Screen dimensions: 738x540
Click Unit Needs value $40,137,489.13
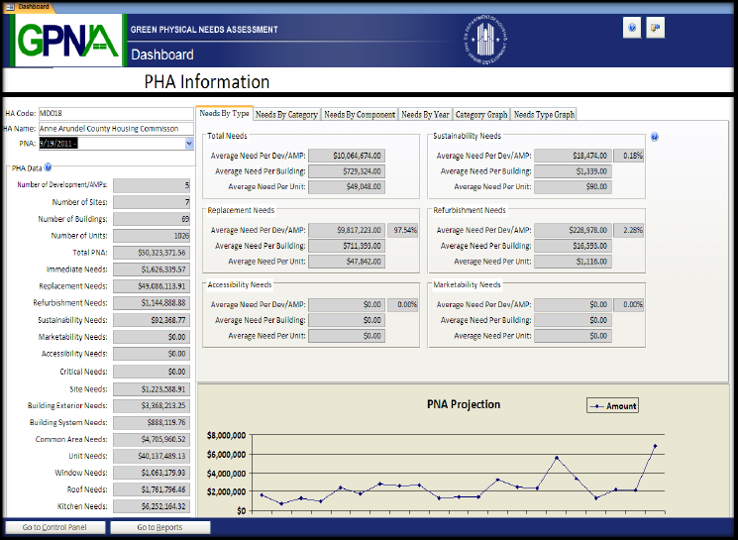[152, 456]
